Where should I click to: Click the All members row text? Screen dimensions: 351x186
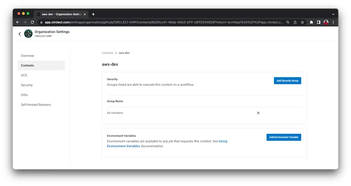coord(115,113)
